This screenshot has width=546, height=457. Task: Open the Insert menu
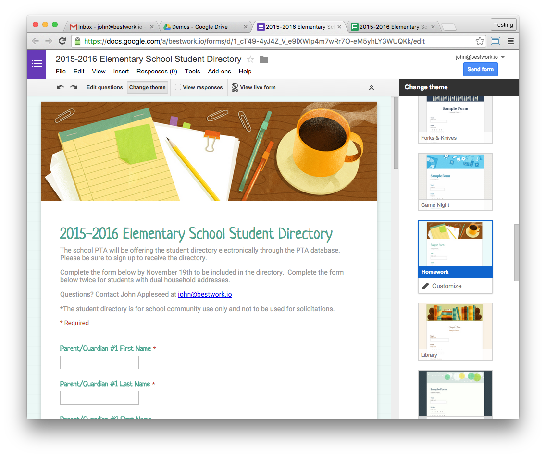click(x=121, y=72)
